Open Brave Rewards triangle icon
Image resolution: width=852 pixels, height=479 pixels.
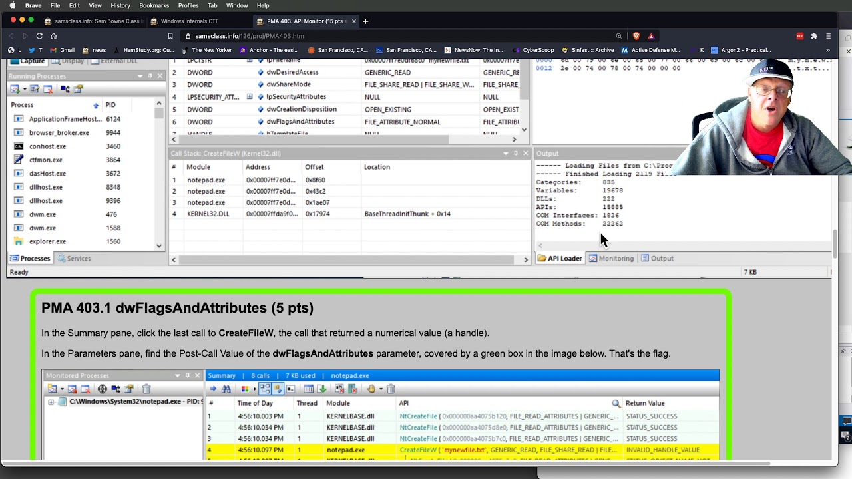point(651,36)
